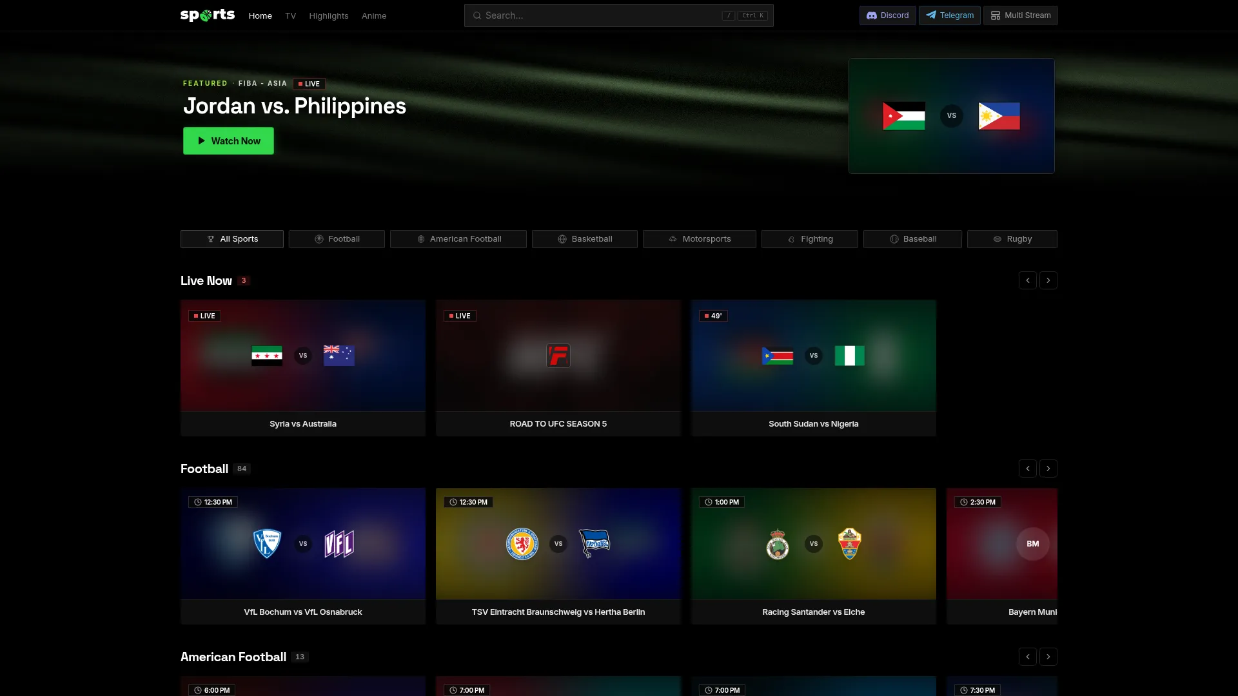Viewport: 1238px width, 696px height.
Task: Click the 49' match minute badge
Action: tap(713, 316)
